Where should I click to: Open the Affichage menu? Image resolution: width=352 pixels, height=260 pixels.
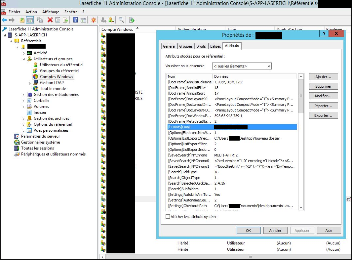pyautogui.click(x=51, y=12)
